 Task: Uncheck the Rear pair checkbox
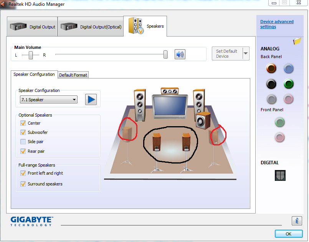23,151
